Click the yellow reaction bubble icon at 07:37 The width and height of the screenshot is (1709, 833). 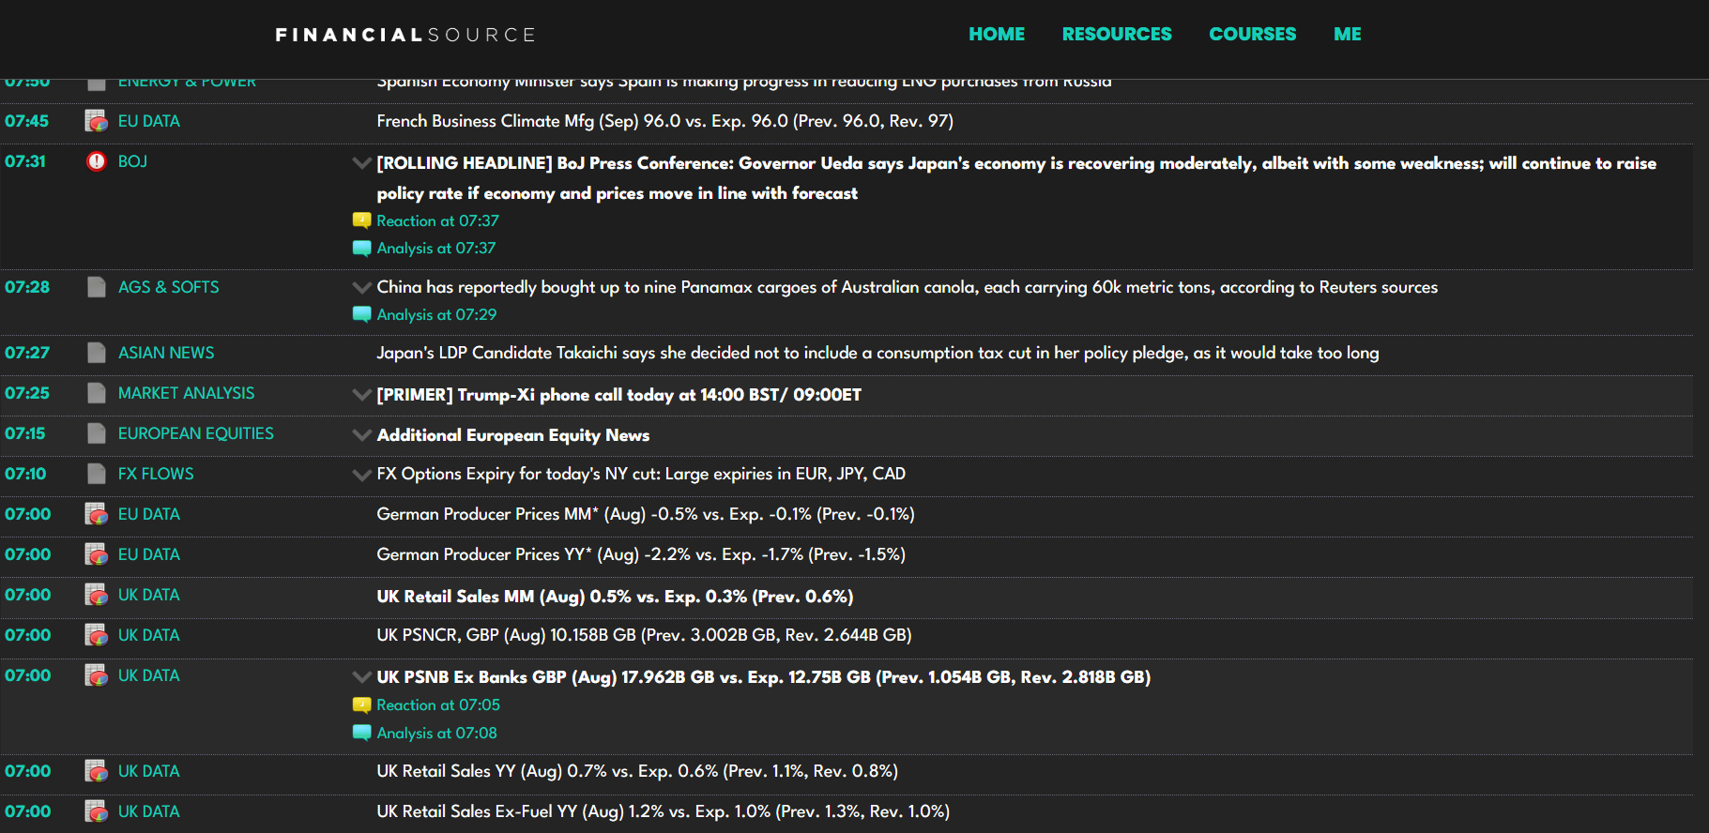(361, 220)
